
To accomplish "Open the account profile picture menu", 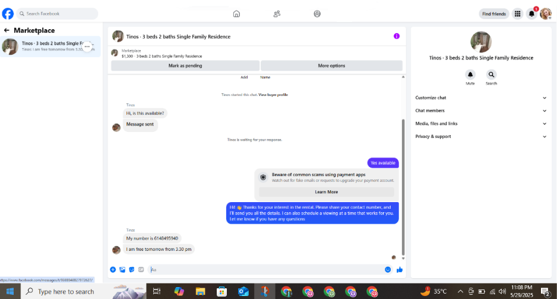I will tap(546, 14).
